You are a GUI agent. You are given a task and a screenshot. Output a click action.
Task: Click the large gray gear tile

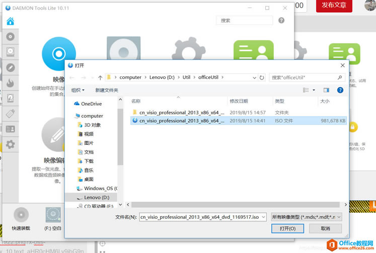[189, 48]
